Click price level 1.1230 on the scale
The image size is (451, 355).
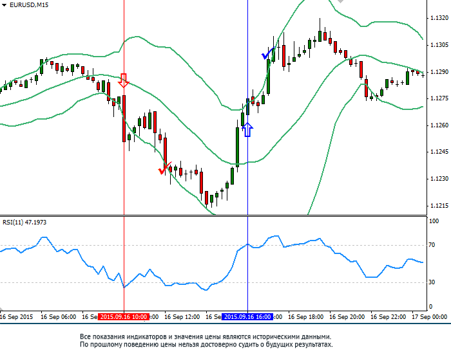pos(439,179)
